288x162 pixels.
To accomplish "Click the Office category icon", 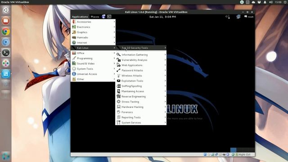I will tap(74, 53).
